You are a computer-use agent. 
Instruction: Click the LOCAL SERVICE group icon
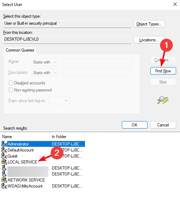(x=4, y=162)
